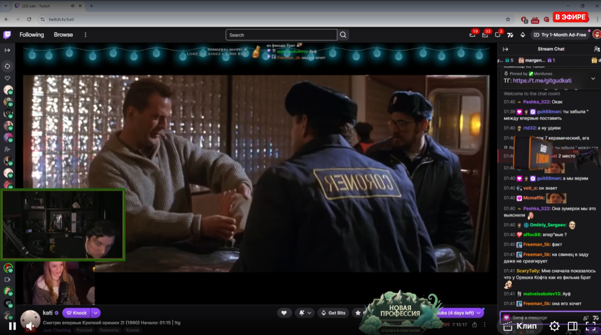
Task: View site information icon
Action: point(43,19)
